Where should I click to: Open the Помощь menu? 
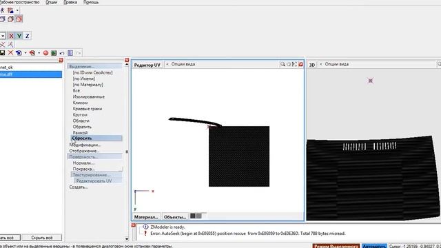tap(91, 2)
